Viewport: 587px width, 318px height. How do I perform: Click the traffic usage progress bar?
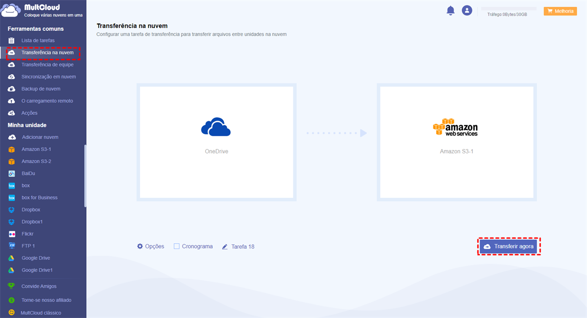[x=509, y=9]
